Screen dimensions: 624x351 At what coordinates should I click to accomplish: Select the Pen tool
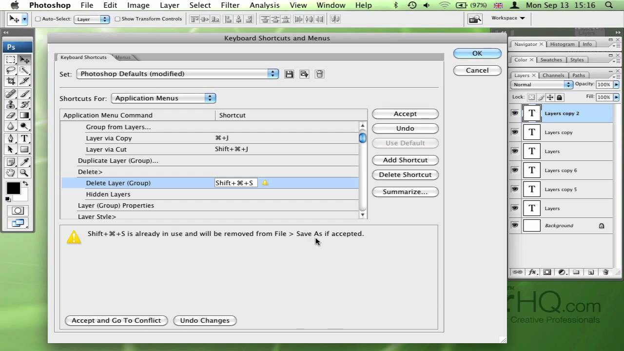pyautogui.click(x=10, y=138)
